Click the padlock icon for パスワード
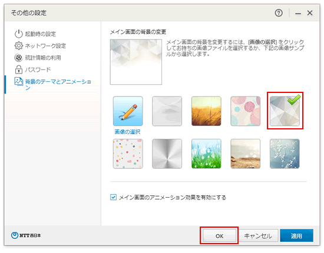Screen dimensions: 324x253 point(19,69)
